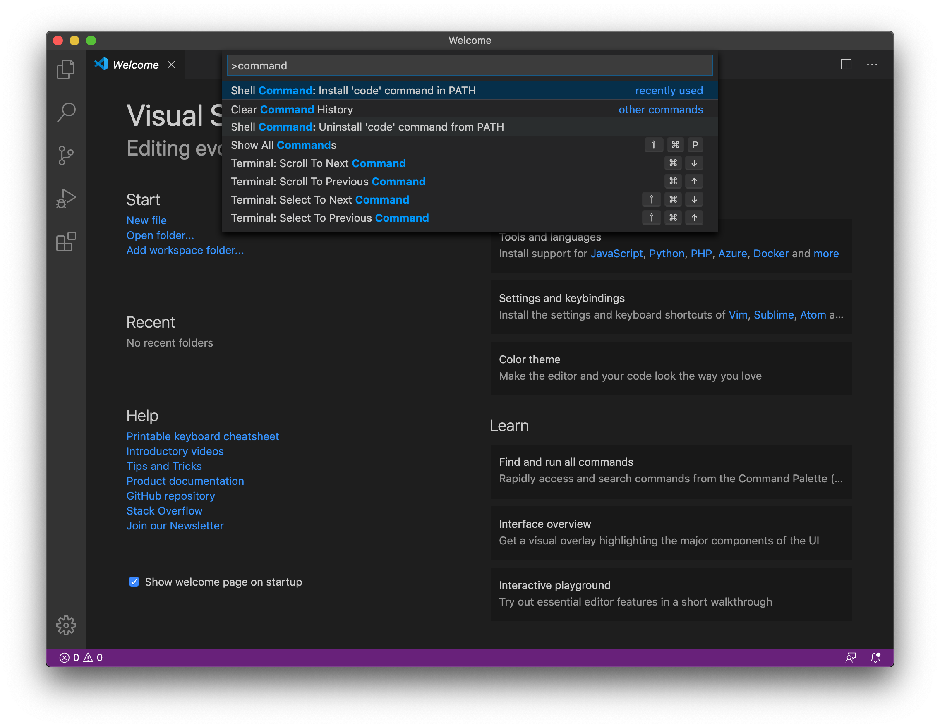Install Sublime keybindings link
This screenshot has width=940, height=728.
tap(773, 314)
